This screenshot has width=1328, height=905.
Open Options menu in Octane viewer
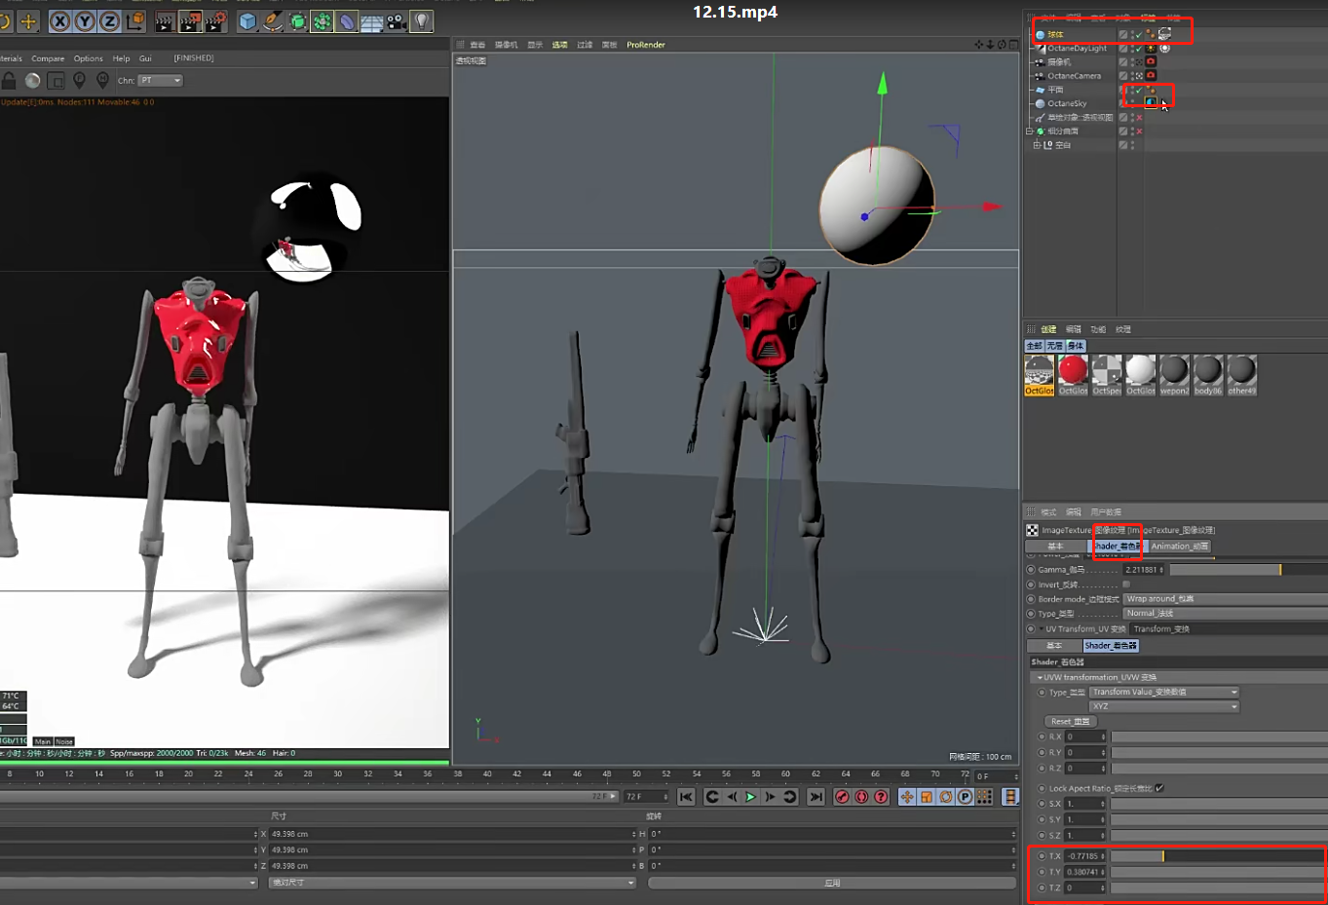coord(88,58)
